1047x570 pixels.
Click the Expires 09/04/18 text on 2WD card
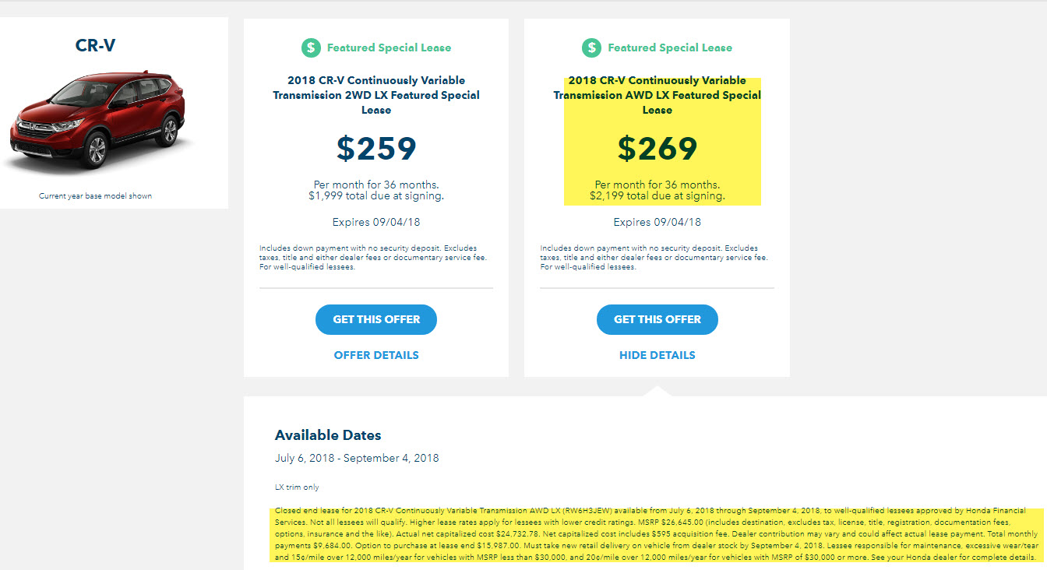(x=376, y=222)
